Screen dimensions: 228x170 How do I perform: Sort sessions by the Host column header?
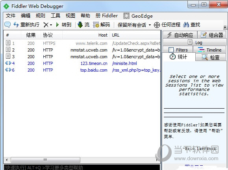click(x=86, y=35)
